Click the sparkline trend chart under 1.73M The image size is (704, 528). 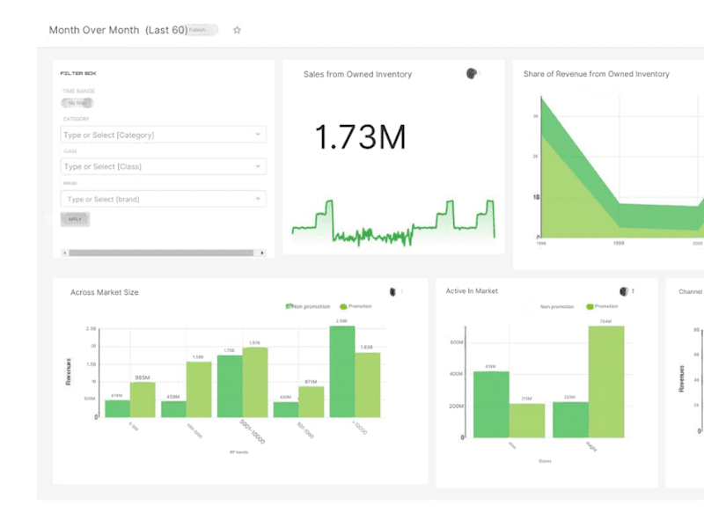point(393,223)
